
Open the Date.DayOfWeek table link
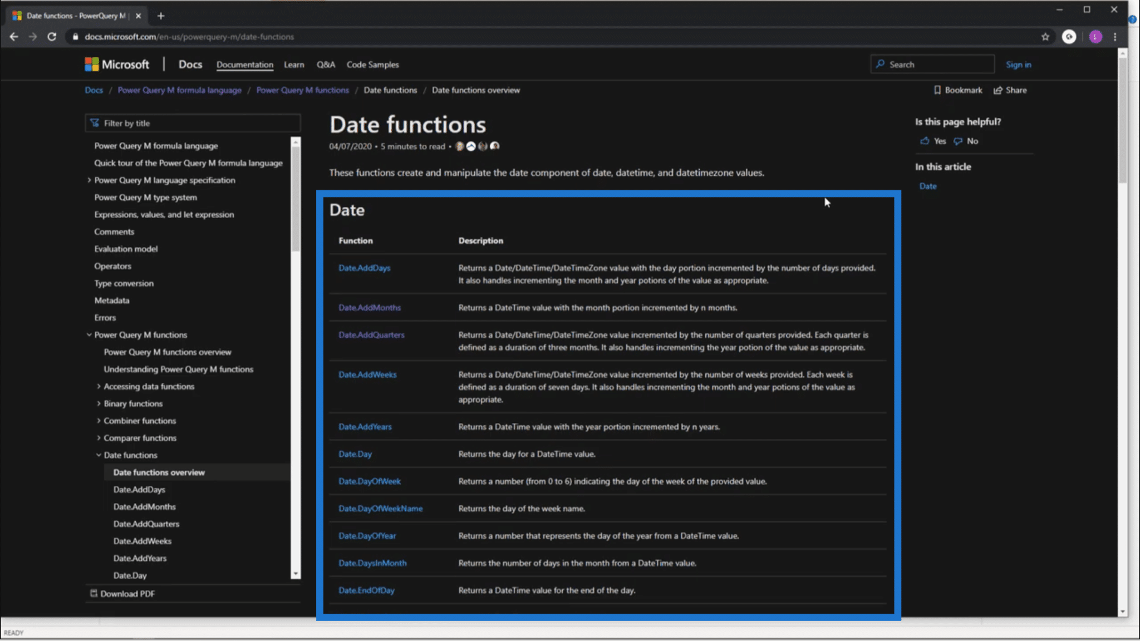point(370,481)
